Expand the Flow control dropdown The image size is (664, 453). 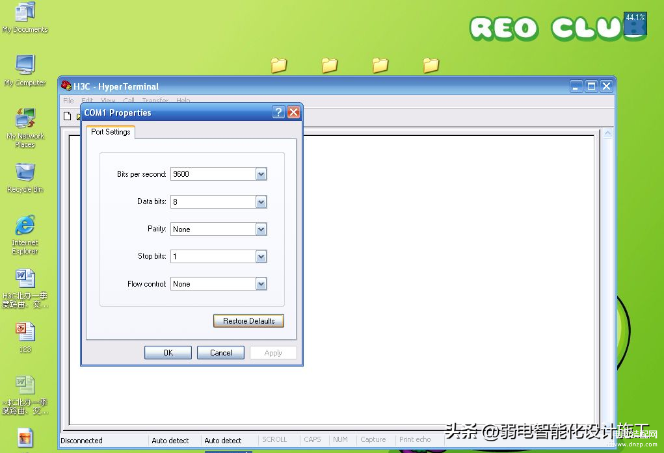(x=261, y=284)
